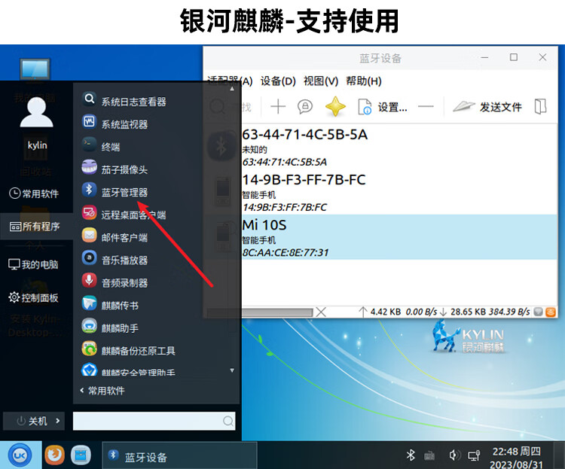Launch 麒麟备份还原工具

(129, 350)
